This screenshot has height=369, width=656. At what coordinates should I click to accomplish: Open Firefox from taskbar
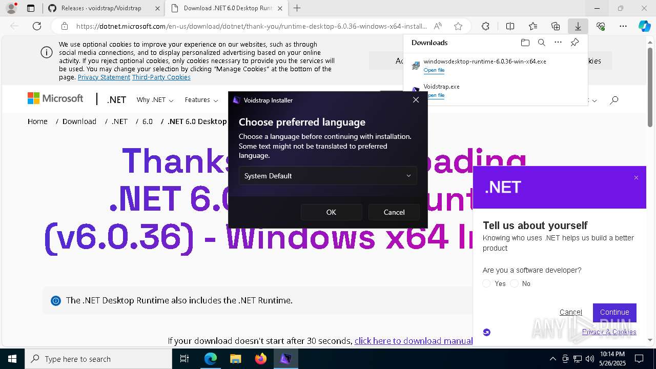[x=261, y=359]
